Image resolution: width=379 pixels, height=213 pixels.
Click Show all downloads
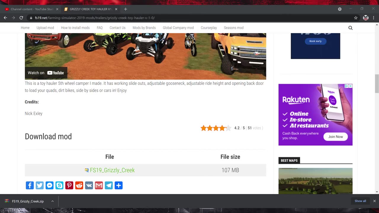(360, 201)
